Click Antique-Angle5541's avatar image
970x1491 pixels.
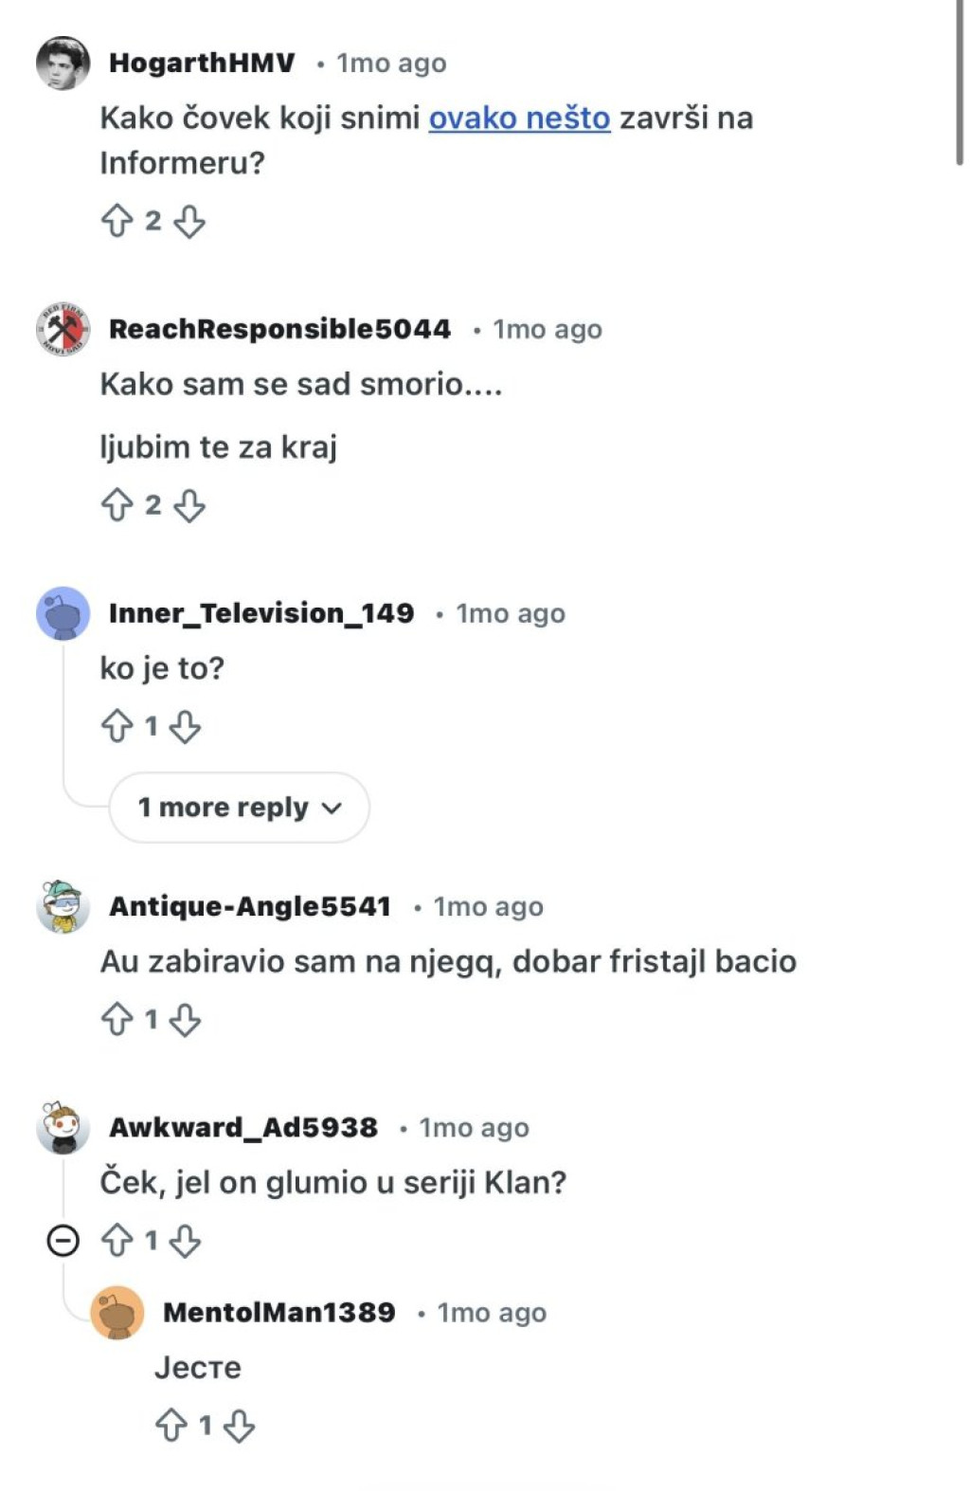click(x=63, y=906)
